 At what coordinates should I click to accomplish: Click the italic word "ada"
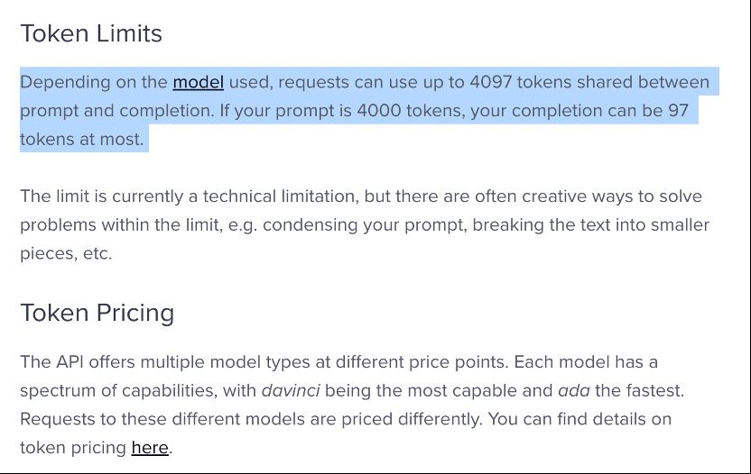point(574,391)
